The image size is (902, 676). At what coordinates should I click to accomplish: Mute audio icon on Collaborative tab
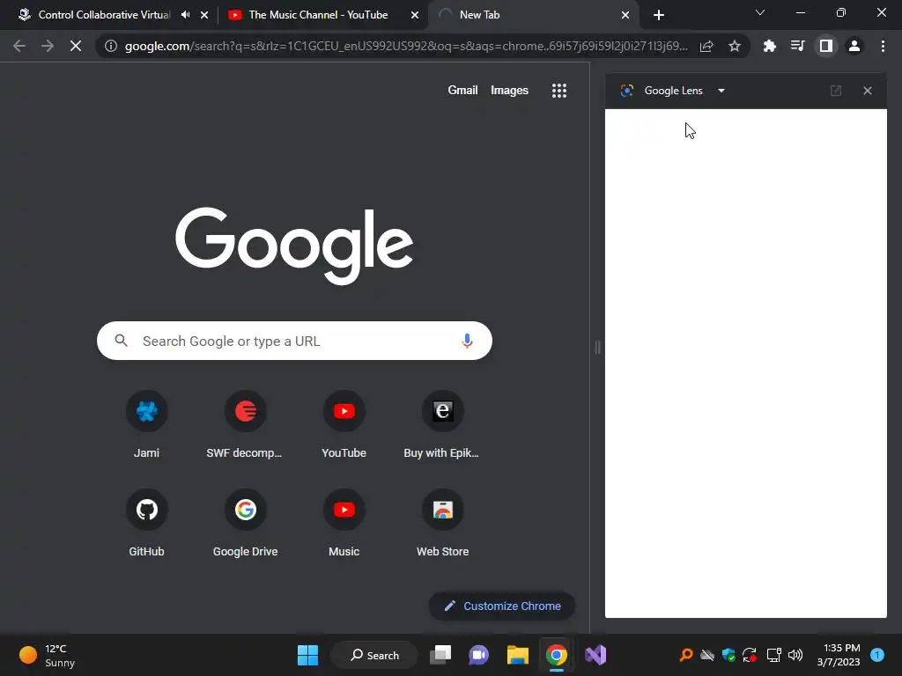click(185, 15)
